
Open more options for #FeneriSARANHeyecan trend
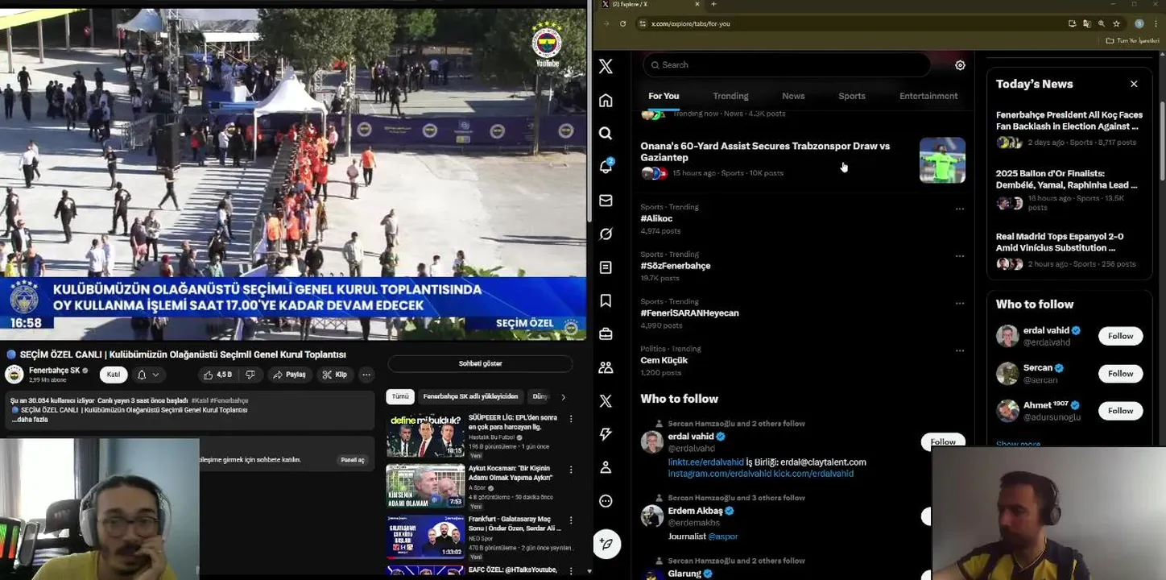959,304
